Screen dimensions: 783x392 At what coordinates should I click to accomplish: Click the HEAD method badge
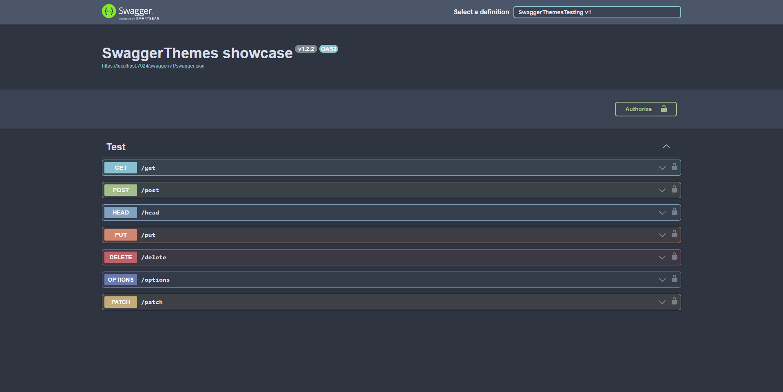[x=121, y=212]
